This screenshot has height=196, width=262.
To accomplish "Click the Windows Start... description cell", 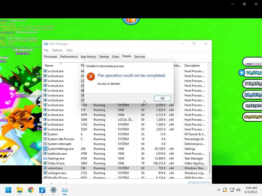I will coord(195,168).
